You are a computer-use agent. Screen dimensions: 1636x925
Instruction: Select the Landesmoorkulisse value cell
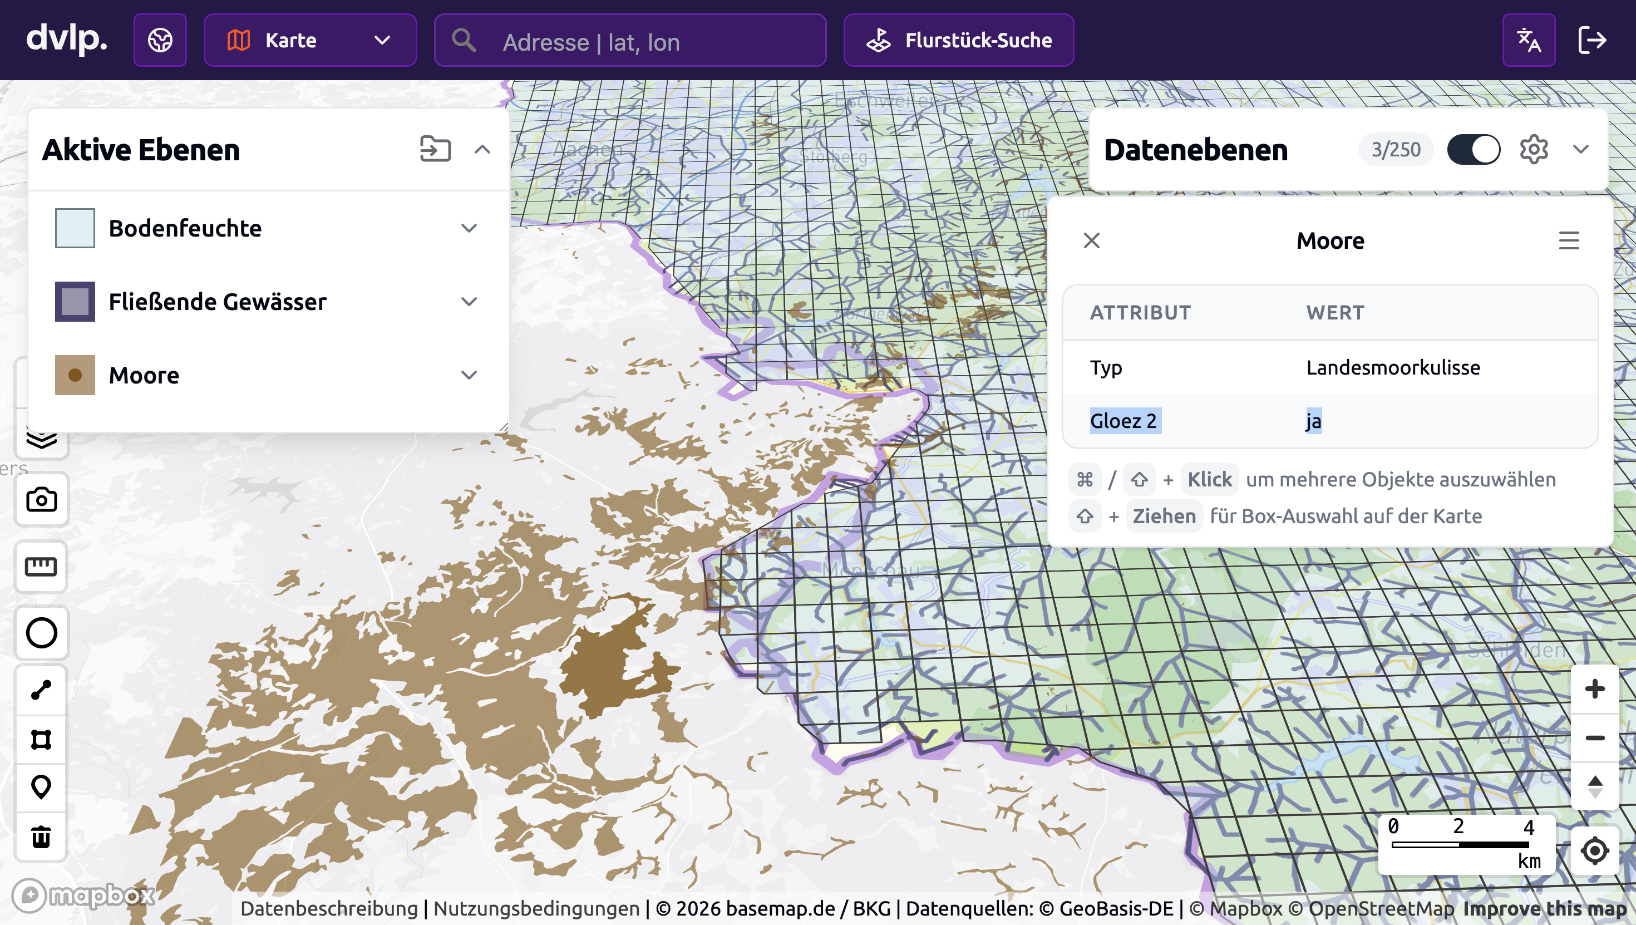coord(1393,367)
